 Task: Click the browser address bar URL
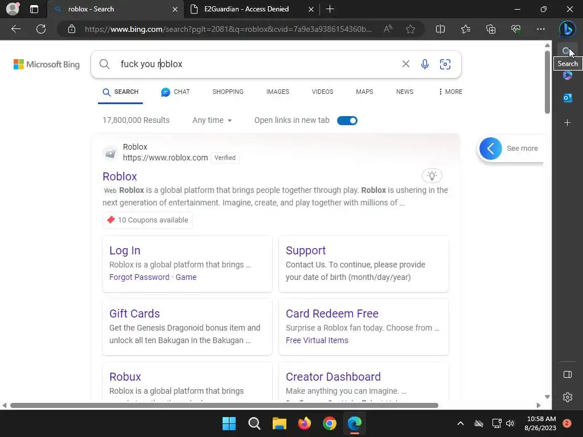click(228, 29)
